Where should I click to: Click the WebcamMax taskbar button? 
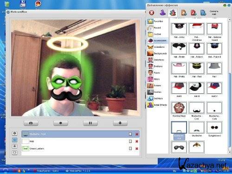(78, 171)
